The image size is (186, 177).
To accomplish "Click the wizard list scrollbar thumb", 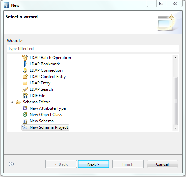I will coord(175,101).
